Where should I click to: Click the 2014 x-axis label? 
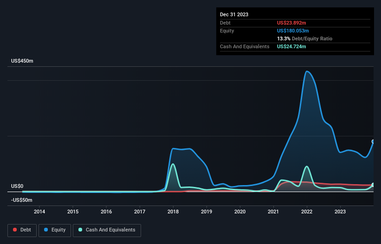(39, 212)
